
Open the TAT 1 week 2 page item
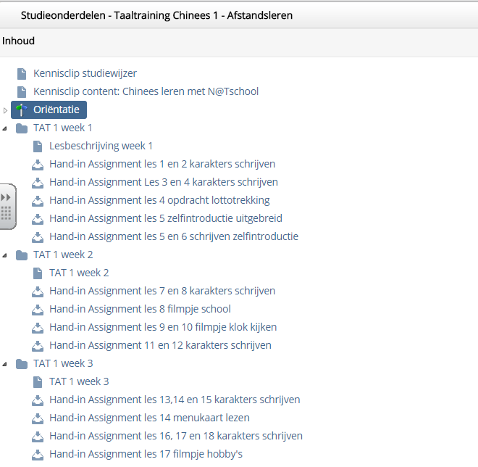pos(79,273)
